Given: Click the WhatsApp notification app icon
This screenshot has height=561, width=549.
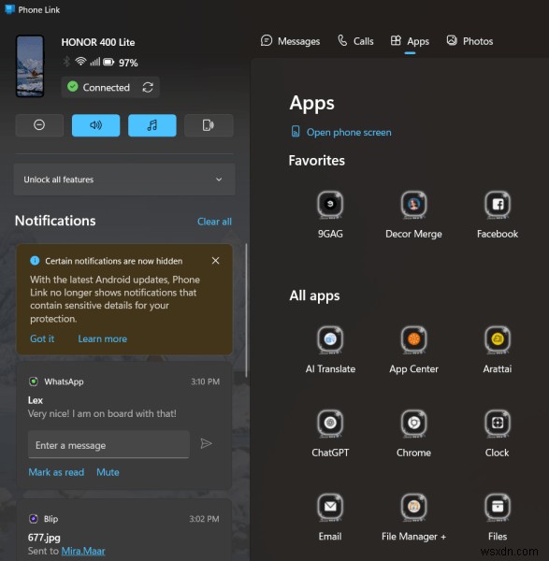Looking at the screenshot, I should pos(34,381).
